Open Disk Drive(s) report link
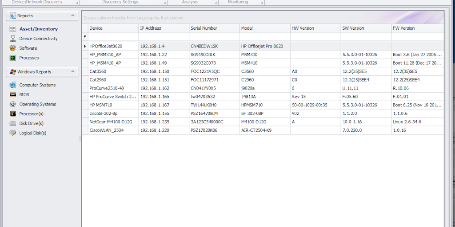 [32, 123]
